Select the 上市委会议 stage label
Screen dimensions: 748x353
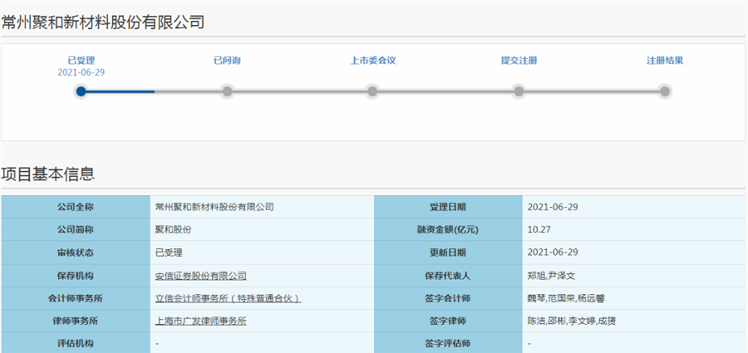tap(372, 61)
